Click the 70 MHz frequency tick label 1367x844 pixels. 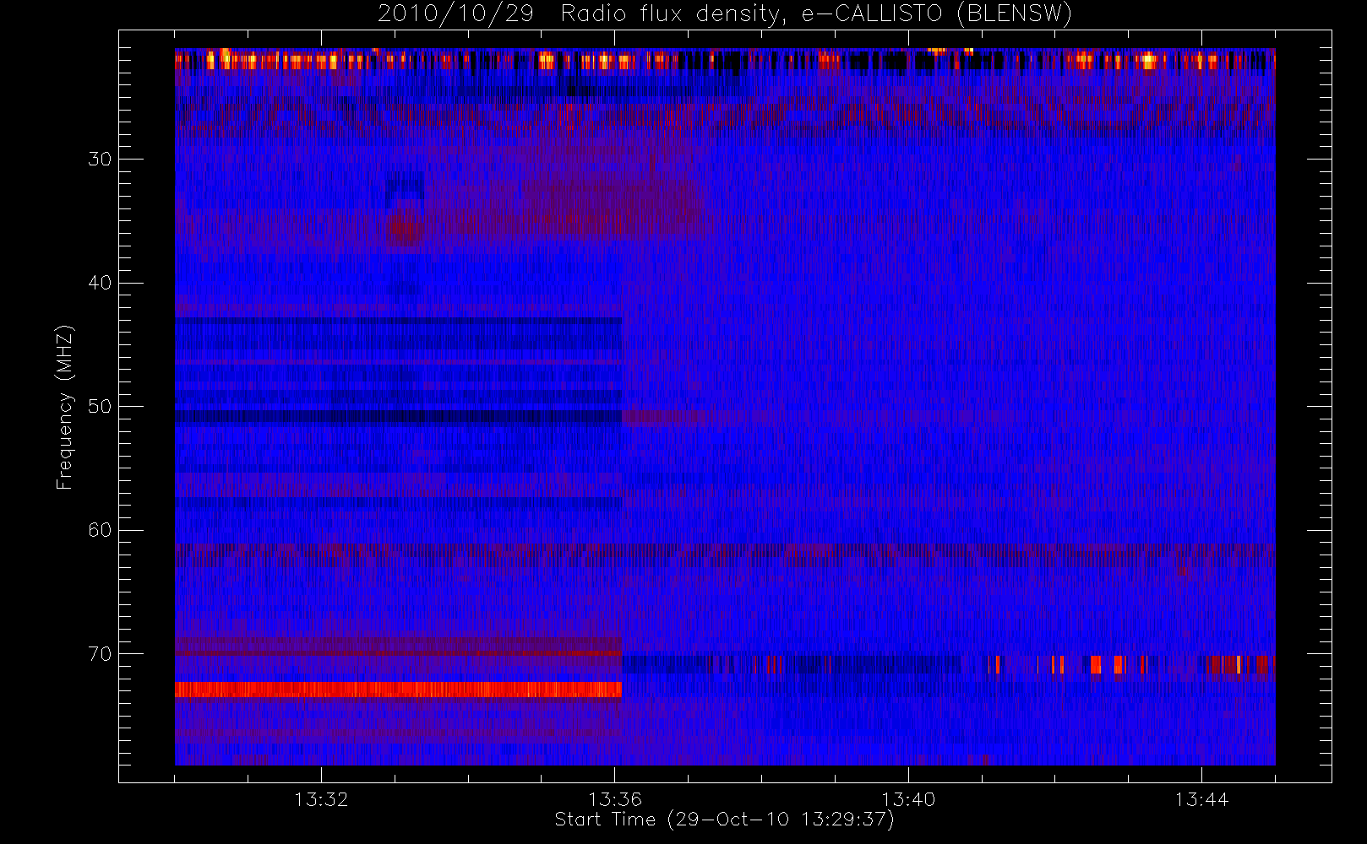point(100,654)
